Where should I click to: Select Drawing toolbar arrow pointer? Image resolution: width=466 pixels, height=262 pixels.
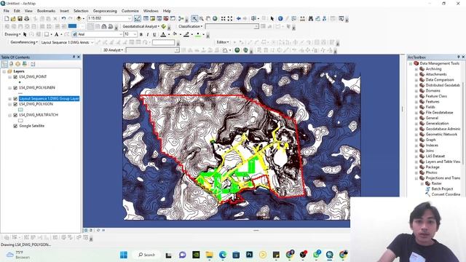pos(25,34)
